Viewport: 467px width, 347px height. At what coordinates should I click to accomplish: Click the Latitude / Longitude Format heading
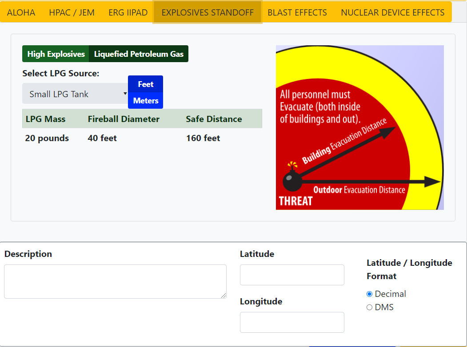[x=410, y=269]
